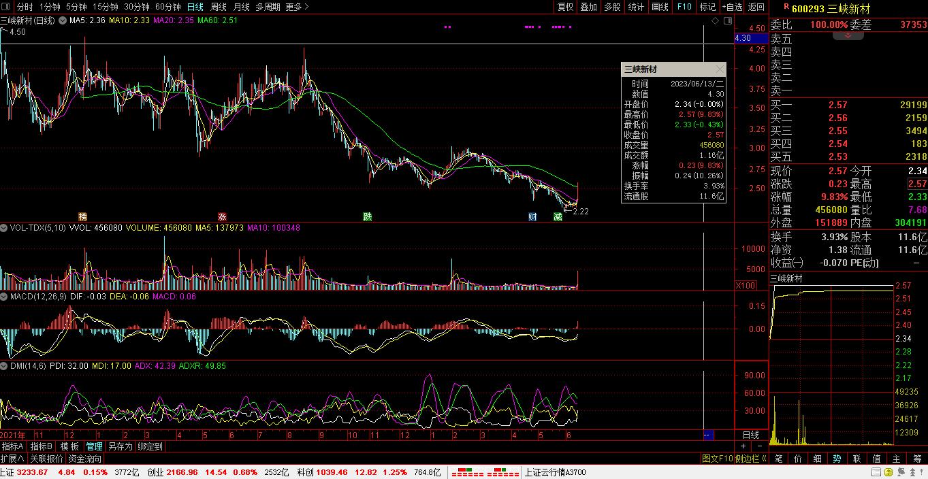Toggle the 复权 price adjustment option
Image resolution: width=928 pixels, height=479 pixels.
[x=565, y=7]
